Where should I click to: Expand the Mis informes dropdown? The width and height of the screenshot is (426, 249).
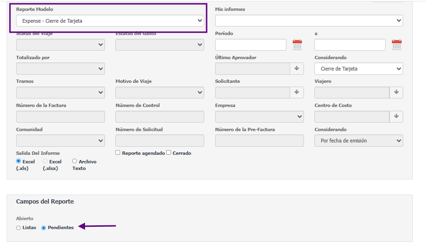click(x=309, y=21)
